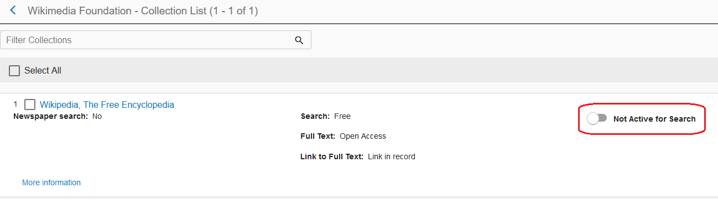Go back using the left chevron arrow
This screenshot has width=718, height=209.
click(13, 11)
